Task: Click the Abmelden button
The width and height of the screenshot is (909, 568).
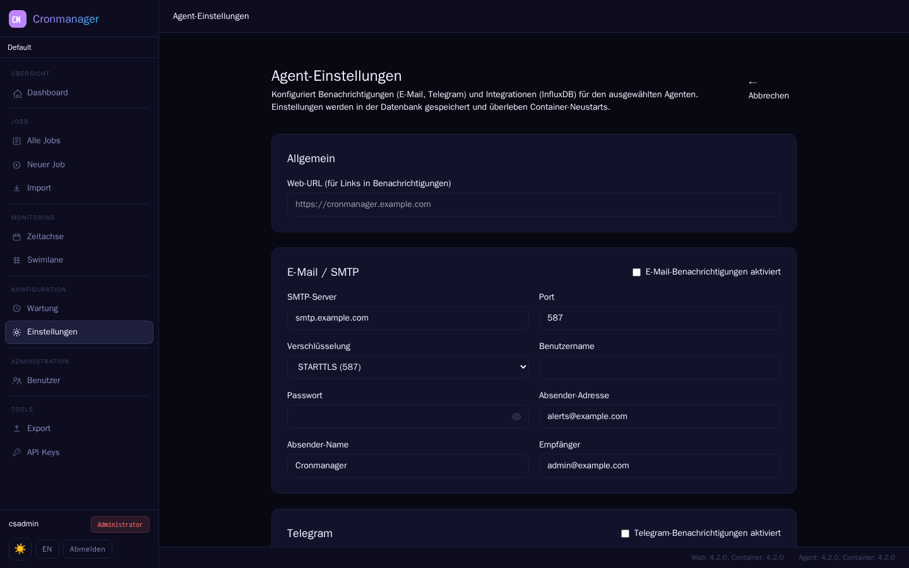Action: click(88, 549)
